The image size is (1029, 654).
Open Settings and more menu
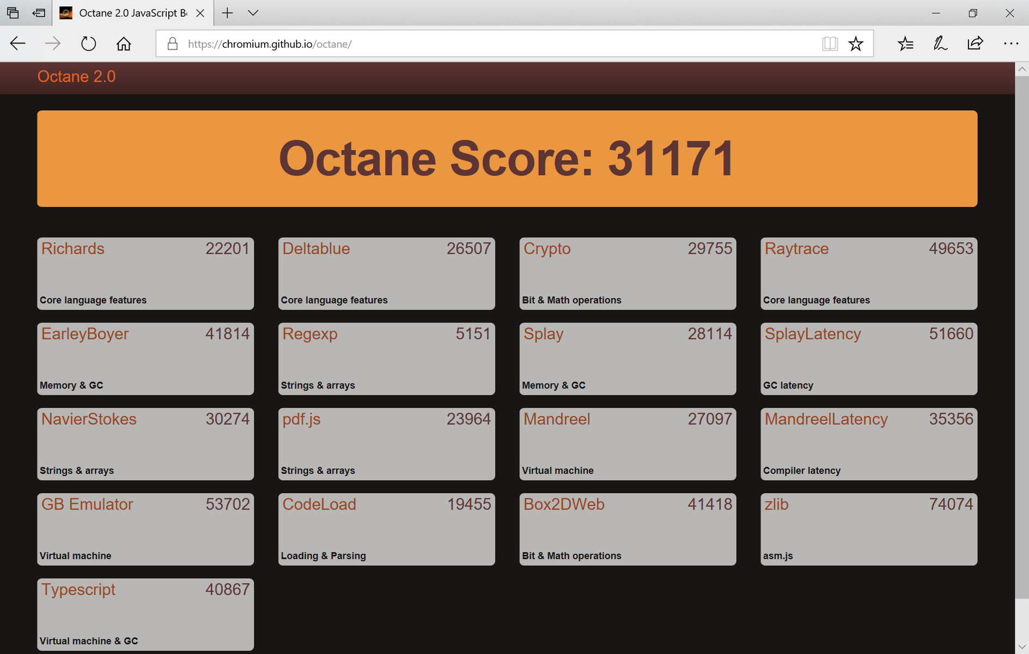tap(1011, 44)
